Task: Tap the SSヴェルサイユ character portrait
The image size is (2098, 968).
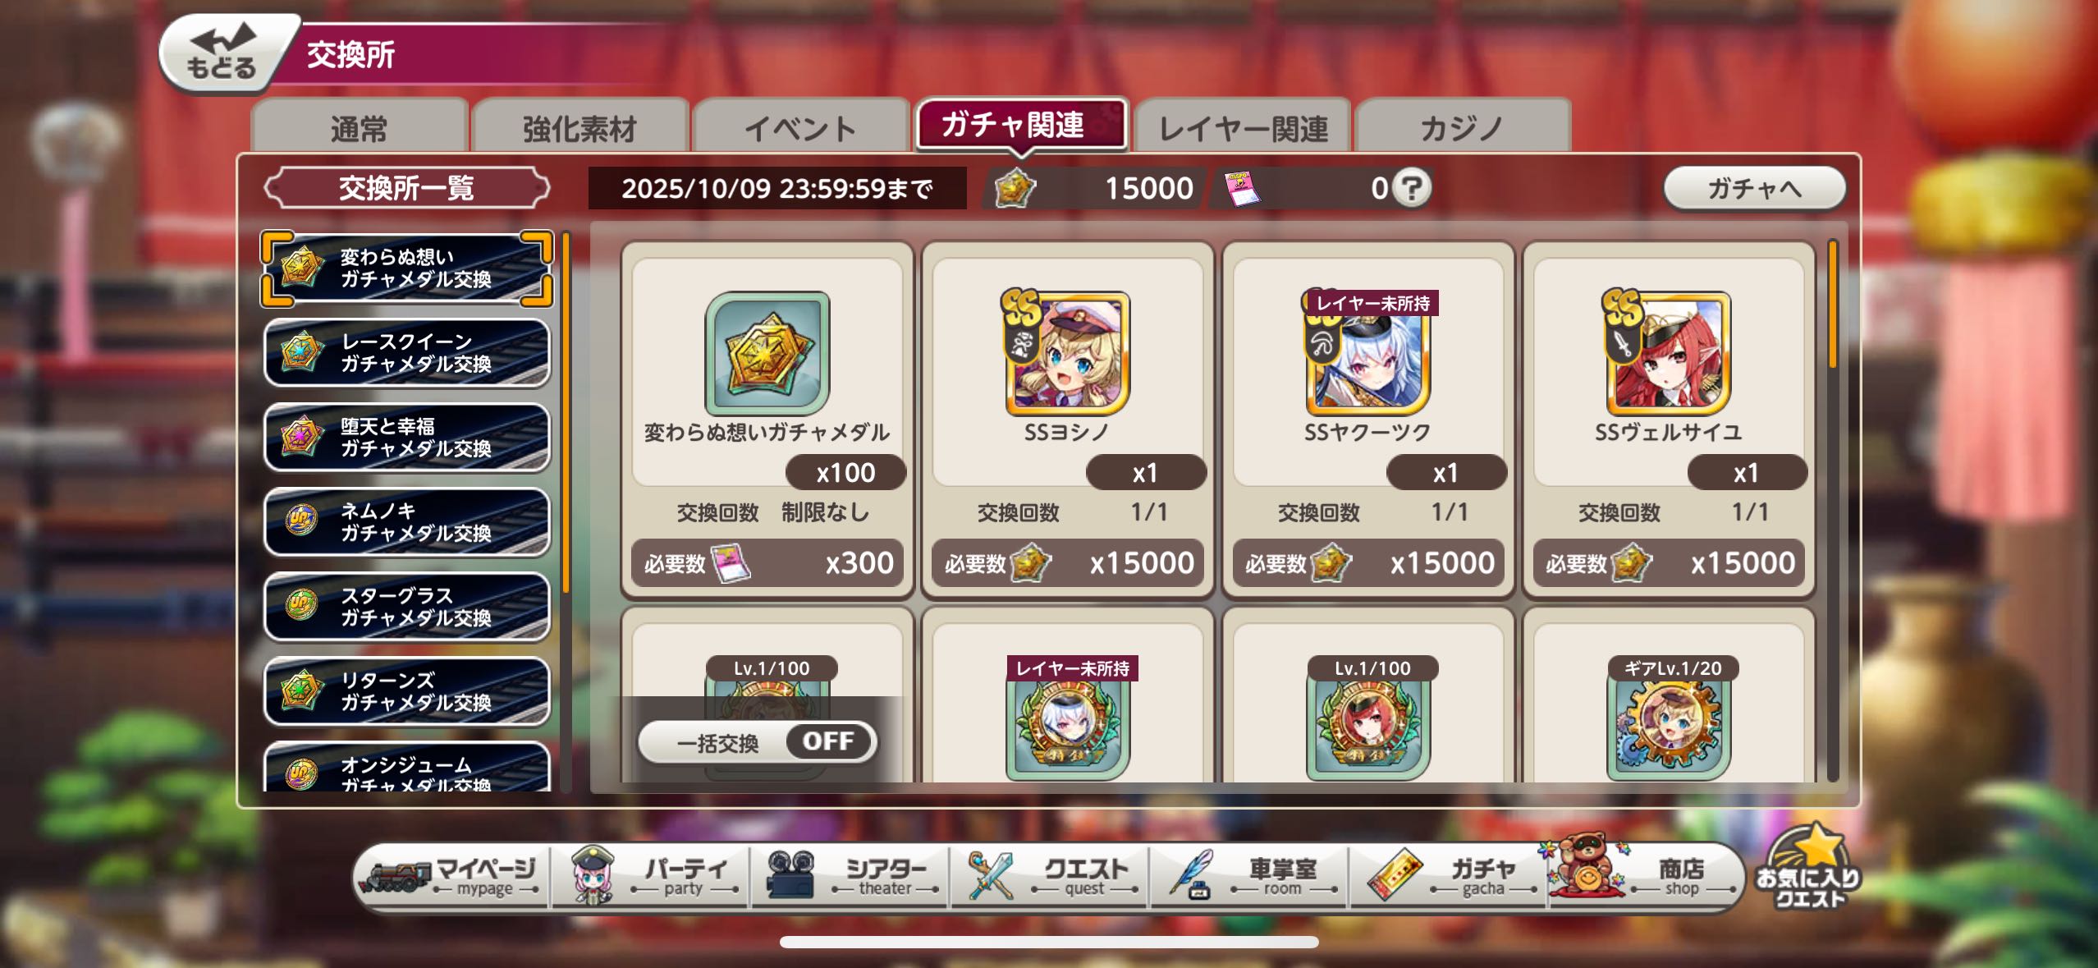Action: tap(1668, 352)
